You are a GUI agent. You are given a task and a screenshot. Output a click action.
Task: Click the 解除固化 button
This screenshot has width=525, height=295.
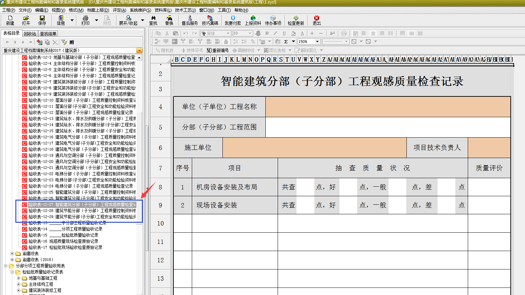tap(306, 50)
